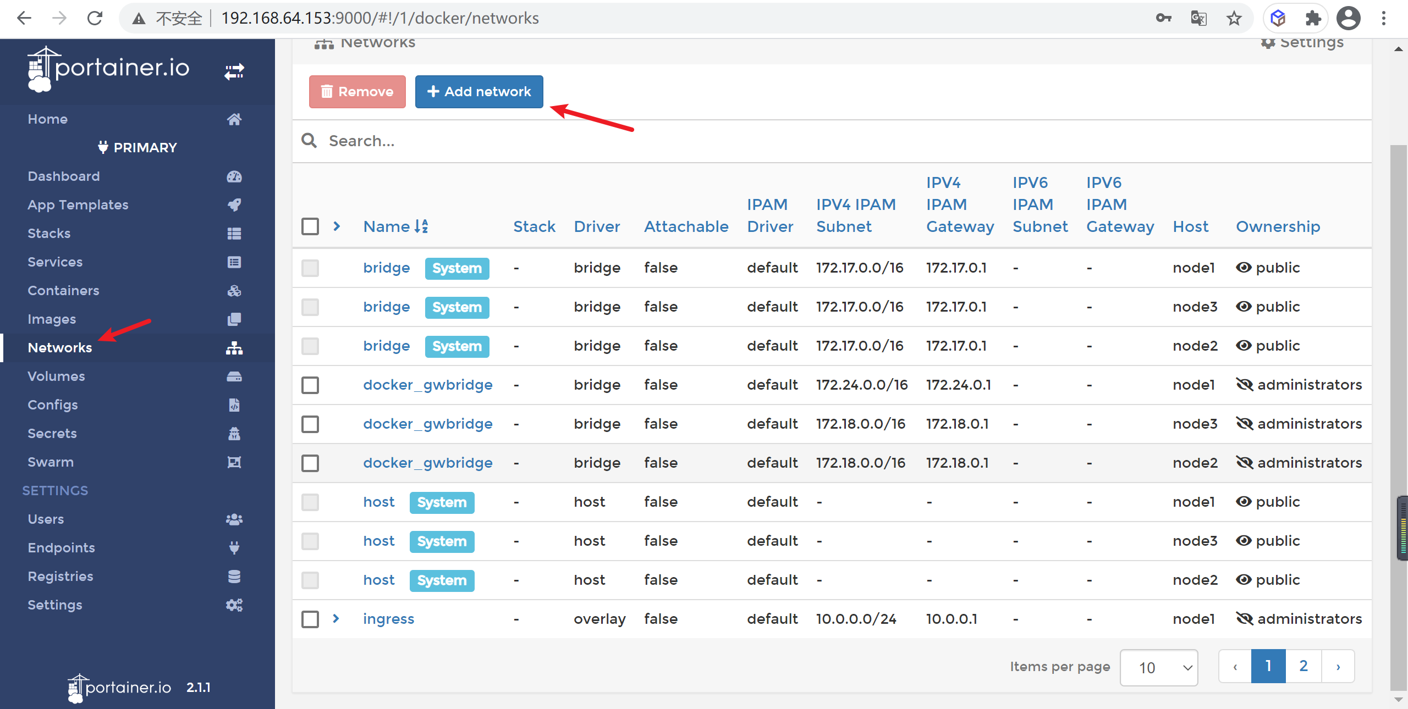
Task: Open Containers management panel
Action: tap(63, 290)
